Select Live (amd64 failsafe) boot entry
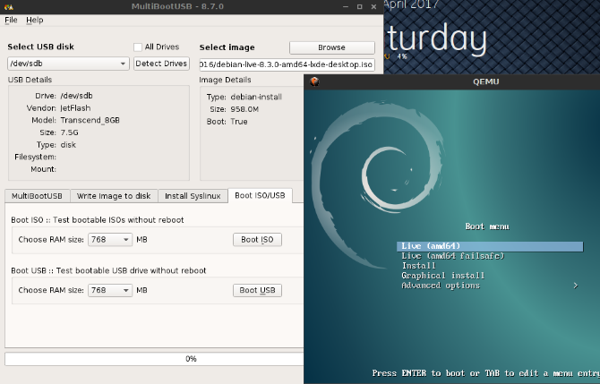Image resolution: width=600 pixels, height=384 pixels. pos(452,256)
